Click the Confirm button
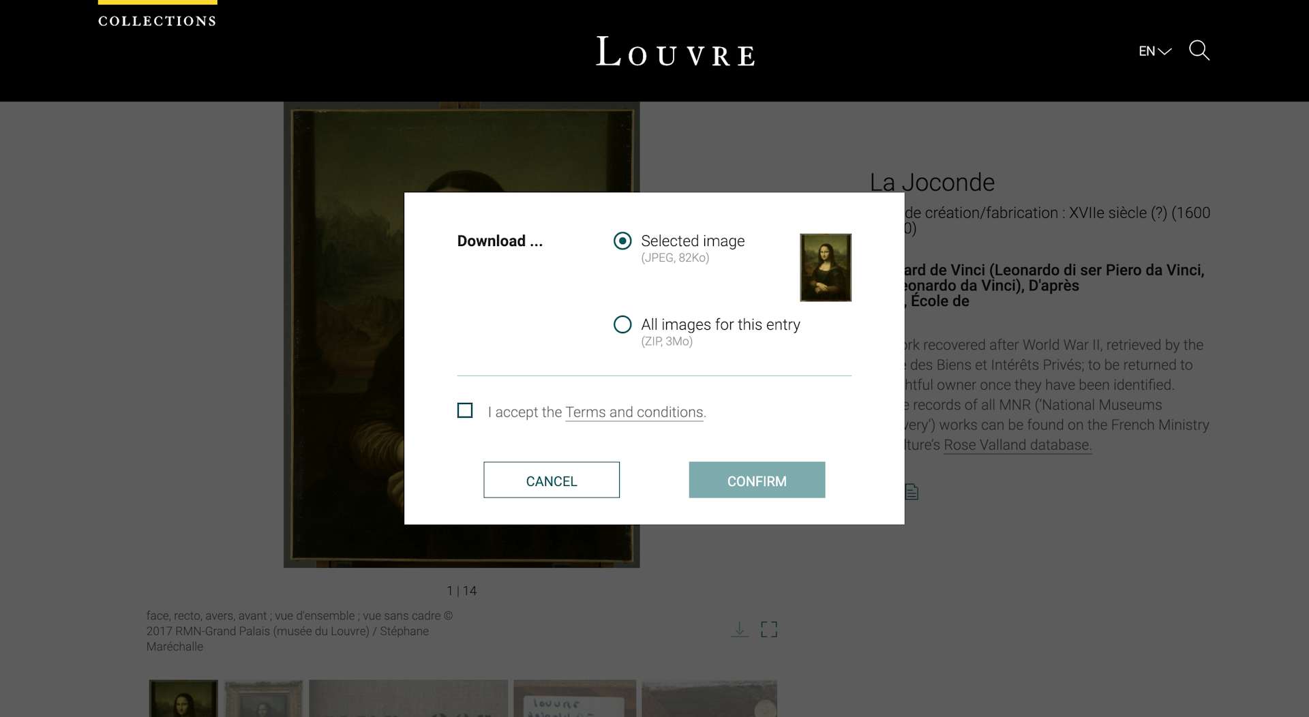The height and width of the screenshot is (717, 1309). (757, 480)
